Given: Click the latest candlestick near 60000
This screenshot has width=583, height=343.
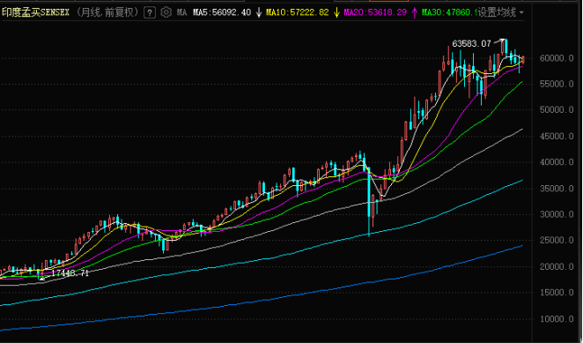Looking at the screenshot, I should 523,60.
